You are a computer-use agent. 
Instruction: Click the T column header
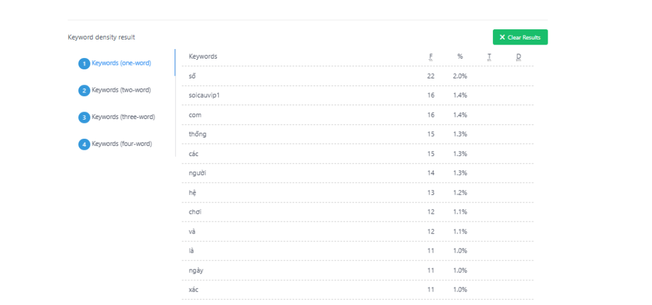coord(489,57)
